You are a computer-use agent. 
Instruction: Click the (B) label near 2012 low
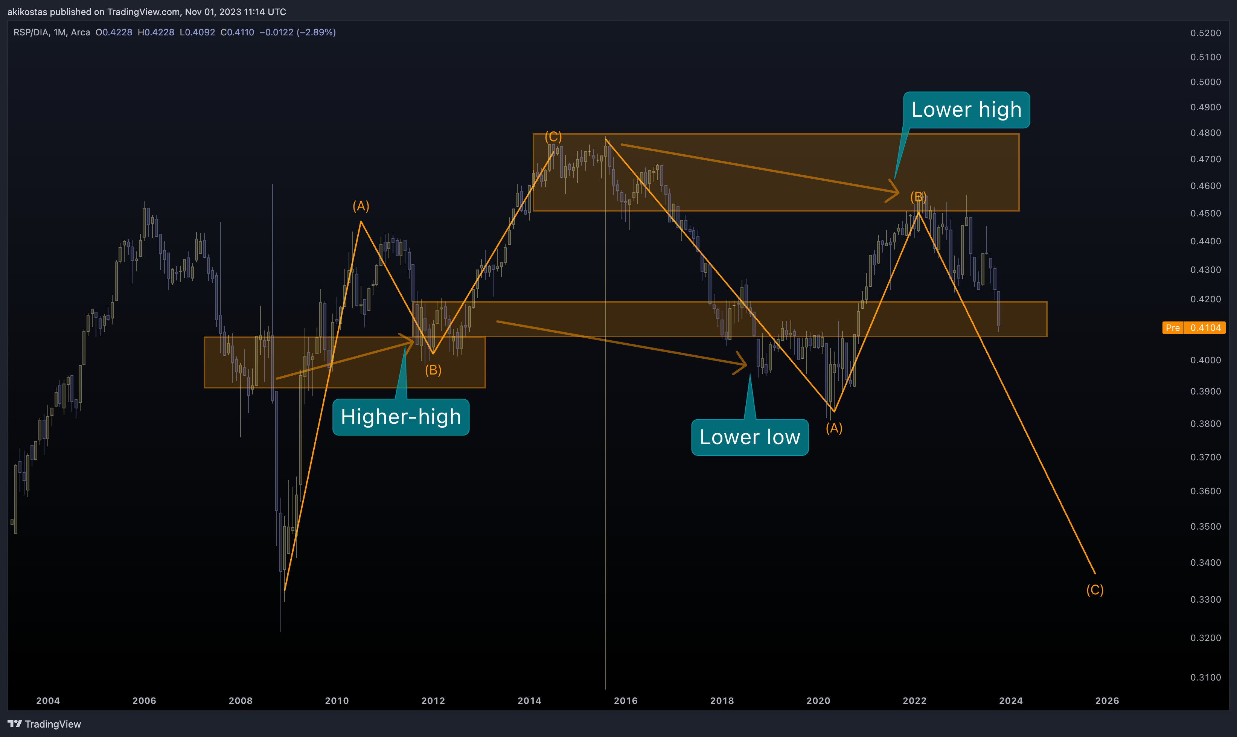[433, 370]
